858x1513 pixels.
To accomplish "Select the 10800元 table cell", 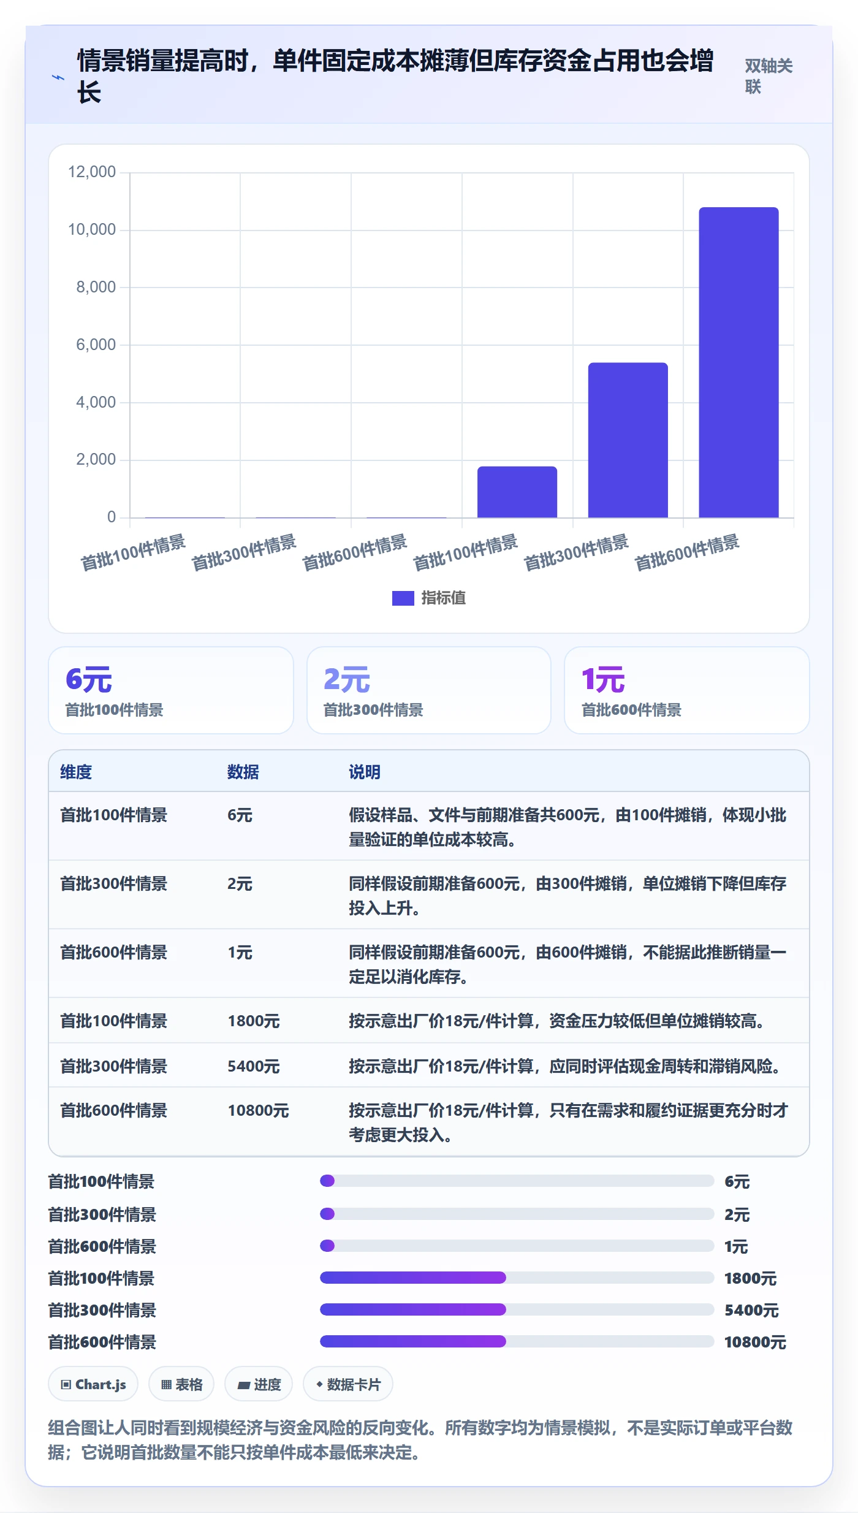I will point(258,1111).
